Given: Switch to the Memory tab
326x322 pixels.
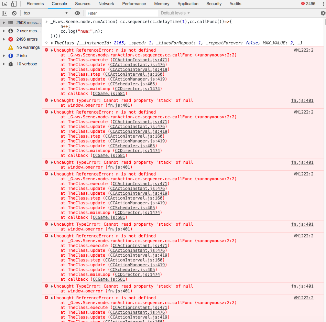Looking at the screenshot, I should coord(162,4).
